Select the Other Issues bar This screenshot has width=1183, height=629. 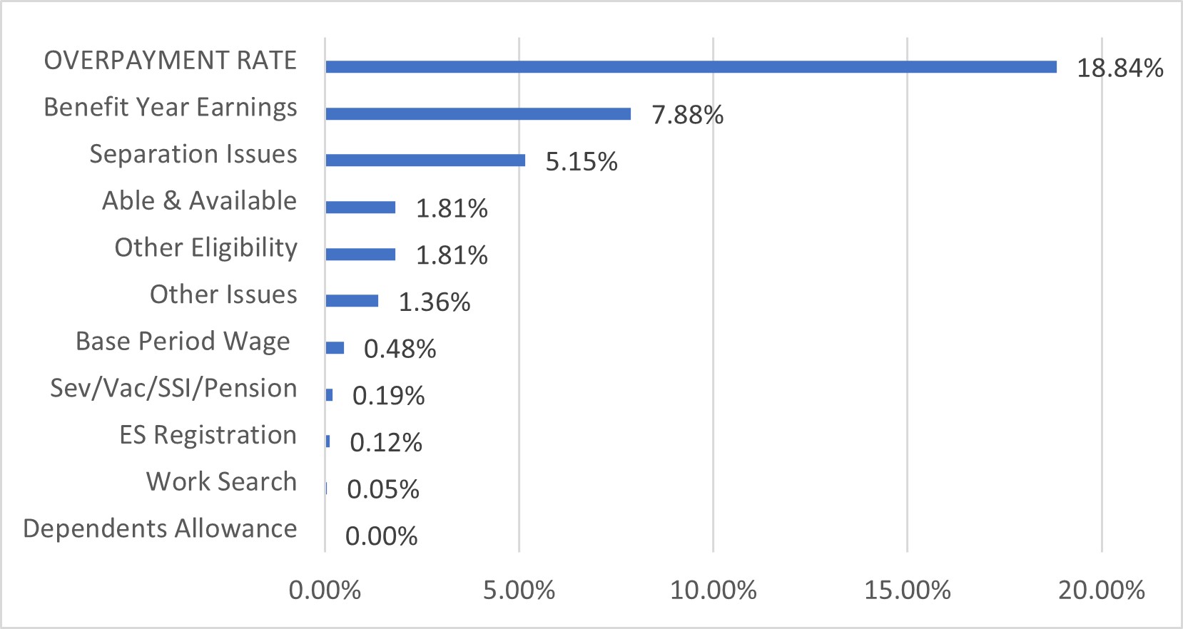352,301
